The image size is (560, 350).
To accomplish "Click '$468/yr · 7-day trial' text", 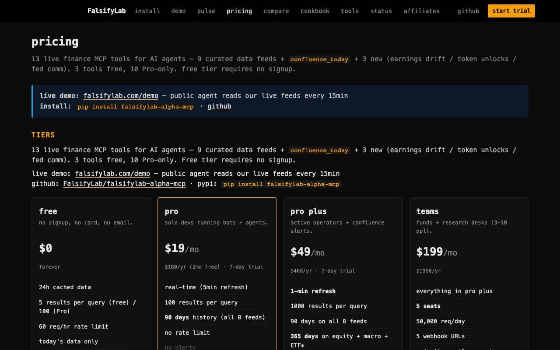I will click(x=323, y=271).
